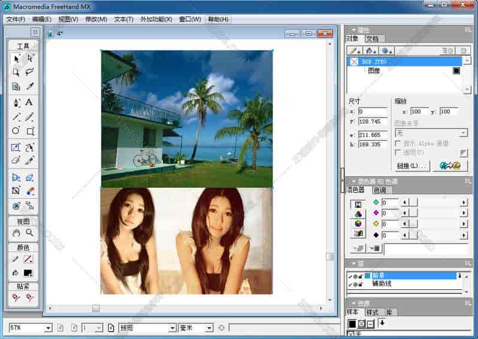The width and height of the screenshot is (478, 339).
Task: Open the 修改(M) menu
Action: click(96, 19)
